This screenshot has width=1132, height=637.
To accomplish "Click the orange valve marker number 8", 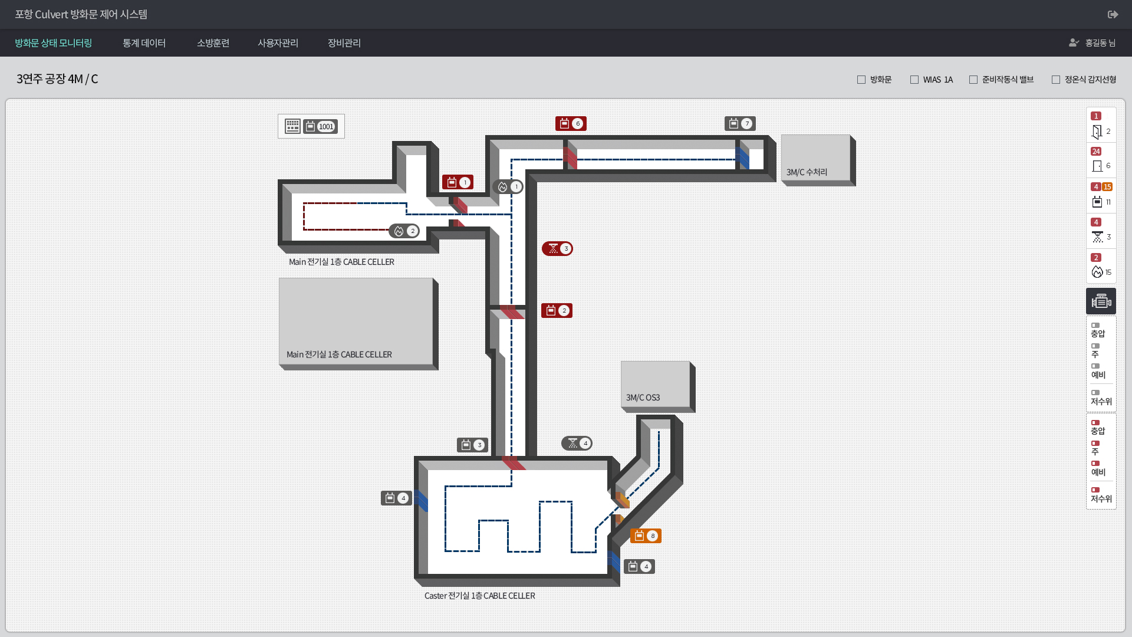I will coord(646,536).
